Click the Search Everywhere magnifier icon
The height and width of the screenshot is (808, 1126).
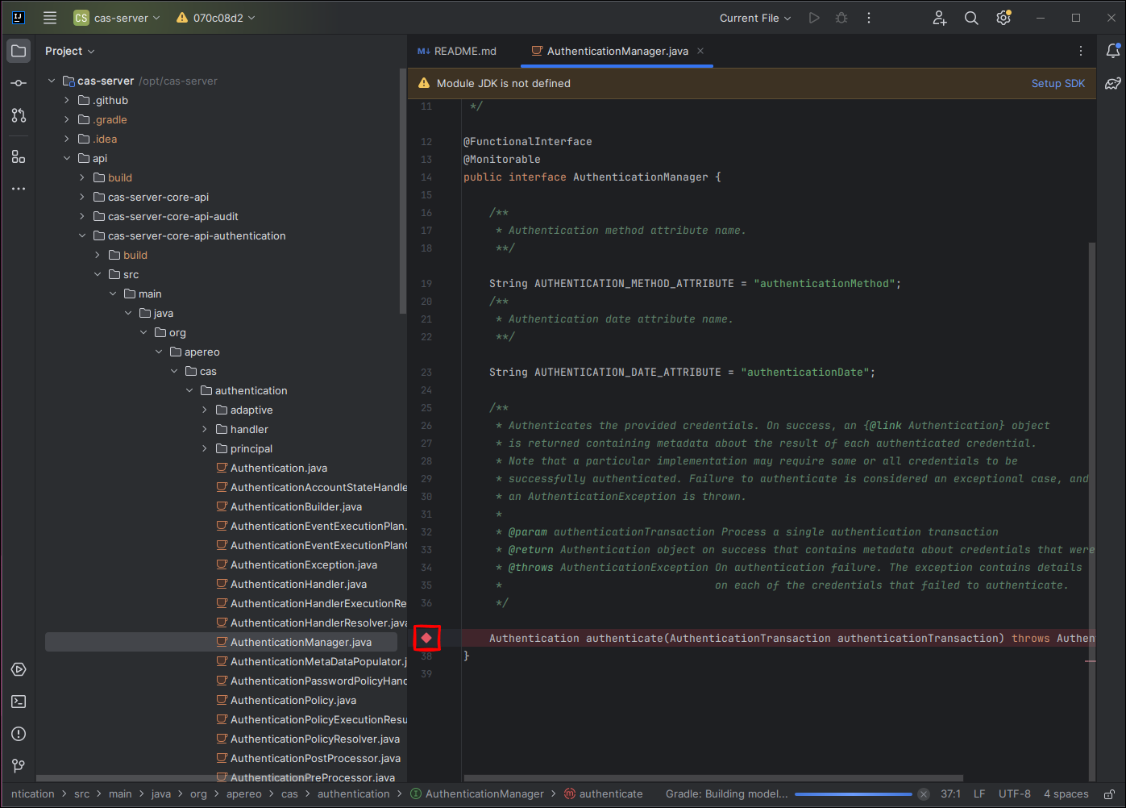971,18
